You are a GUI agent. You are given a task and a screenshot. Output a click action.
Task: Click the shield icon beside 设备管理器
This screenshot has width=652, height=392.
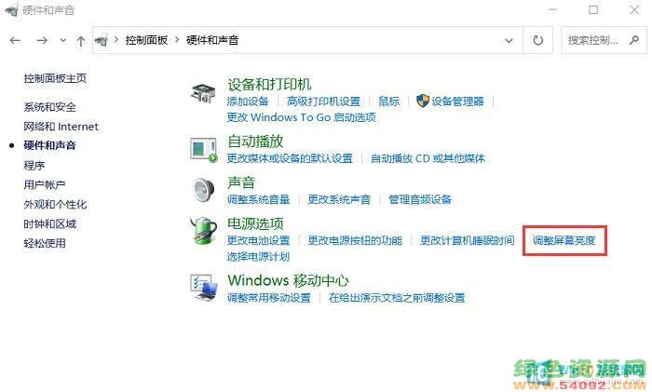423,101
